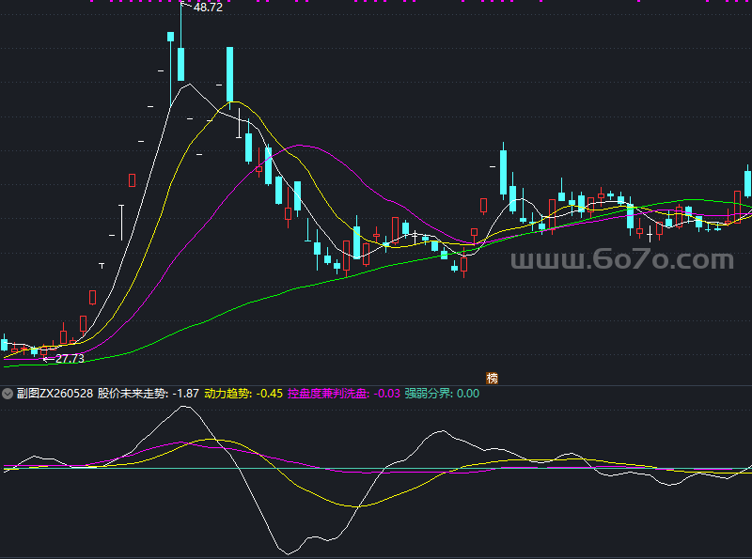Image resolution: width=752 pixels, height=559 pixels.
Task: Open the orange 榜 marker icon
Action: click(492, 379)
